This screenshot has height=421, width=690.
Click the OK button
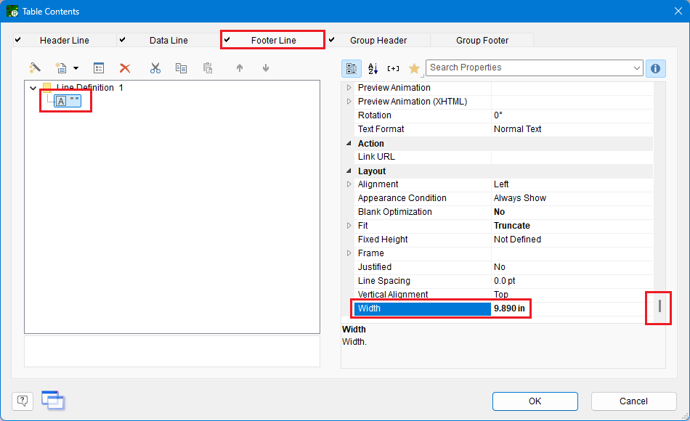(535, 401)
